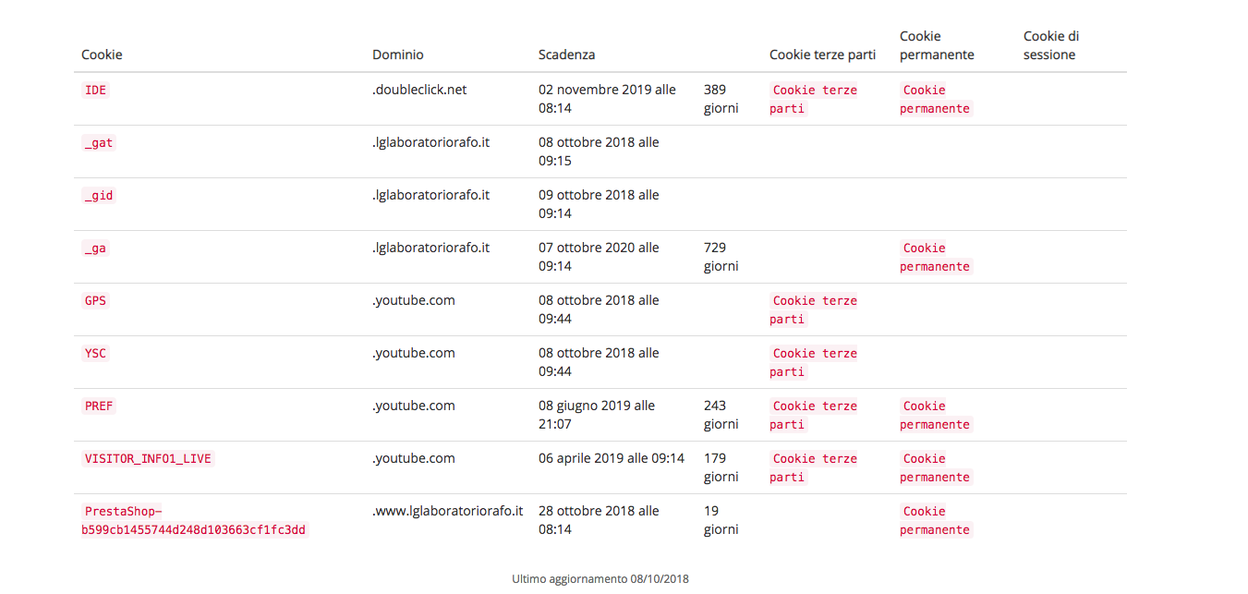1248x594 pixels.
Task: Click the GPS cookie label
Action: point(96,301)
